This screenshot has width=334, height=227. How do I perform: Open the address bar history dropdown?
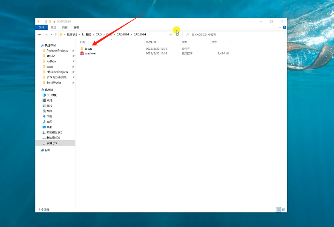pyautogui.click(x=170, y=34)
